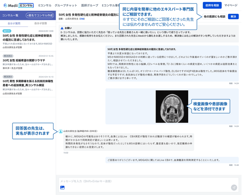Open the 詳細 link beside 山田太郎先生
The width and height of the screenshot is (242, 195).
(82, 19)
